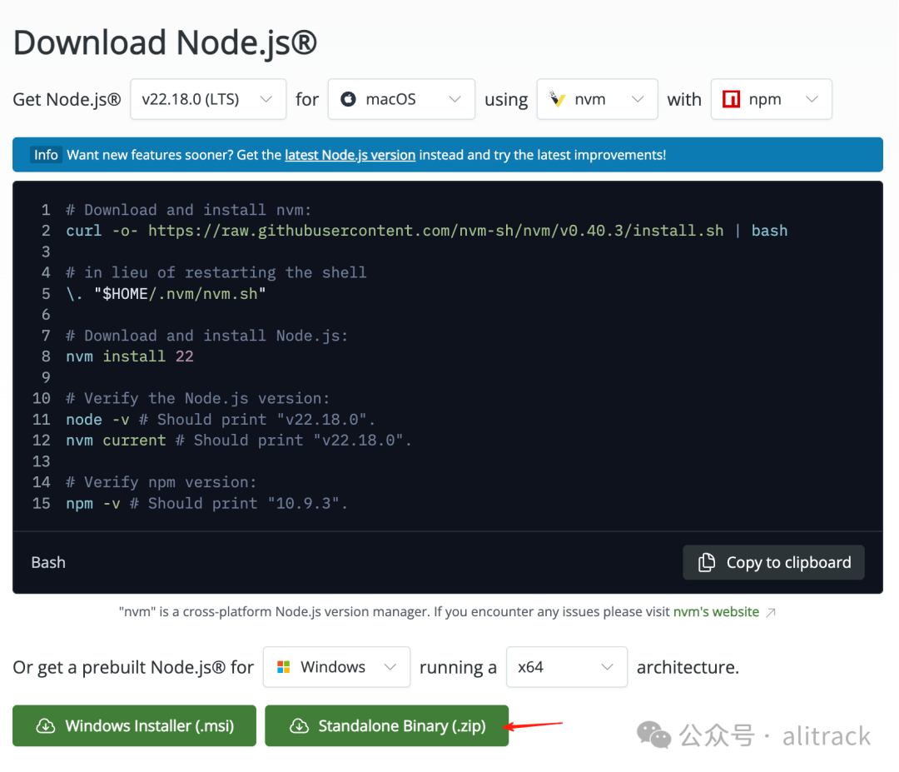Download the Standalone Binary (.zip)
899x772 pixels.
tap(386, 725)
